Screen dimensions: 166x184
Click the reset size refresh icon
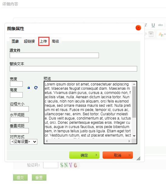tap(36, 88)
